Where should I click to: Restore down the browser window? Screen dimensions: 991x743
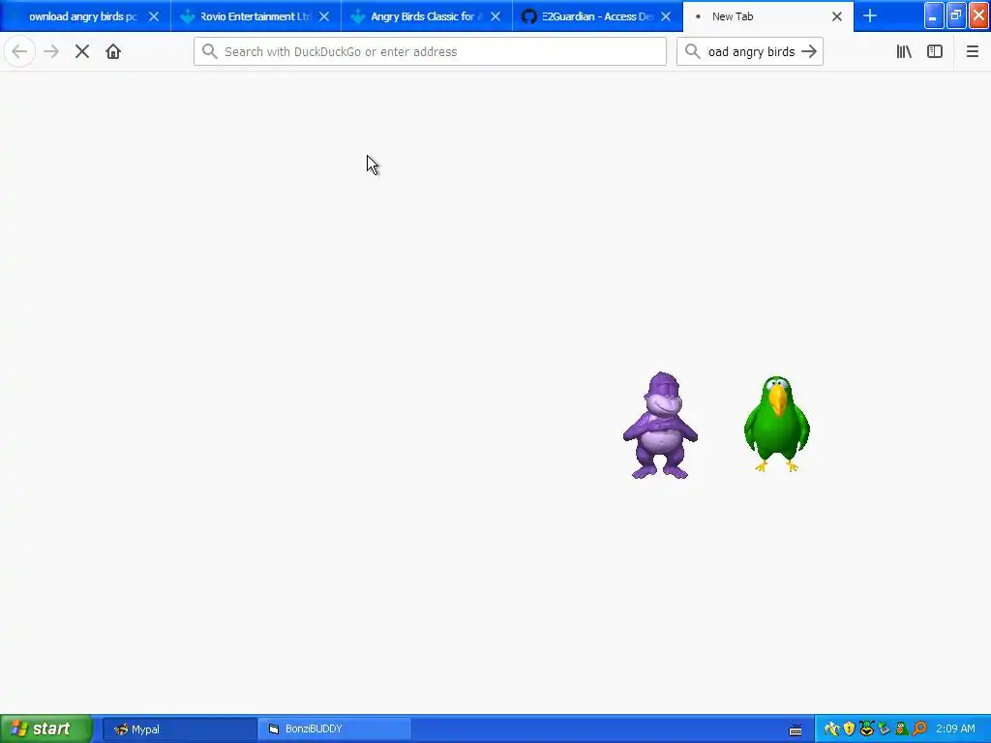point(956,15)
